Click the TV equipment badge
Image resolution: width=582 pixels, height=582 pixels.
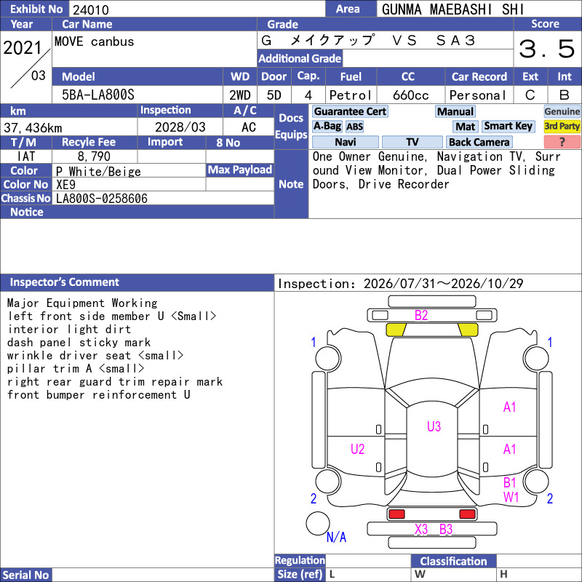[x=412, y=142]
